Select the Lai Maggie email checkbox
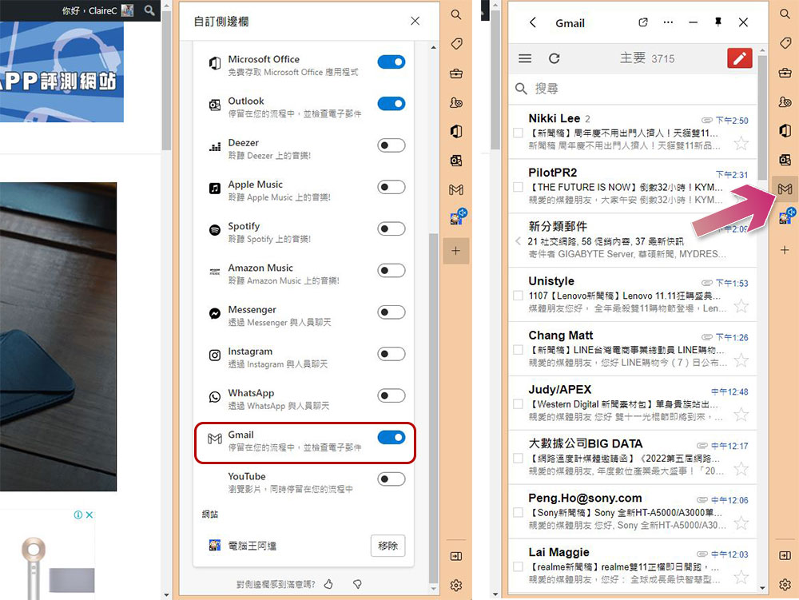This screenshot has width=799, height=600. pyautogui.click(x=518, y=566)
